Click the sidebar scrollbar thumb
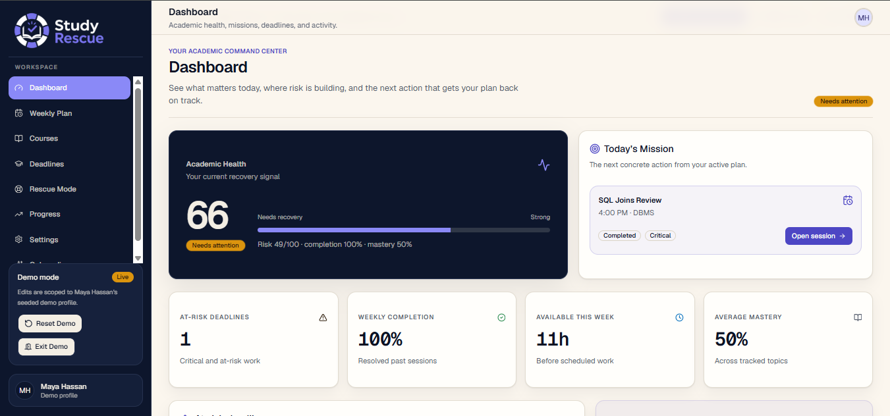Screen dimensions: 890x416 [x=138, y=165]
